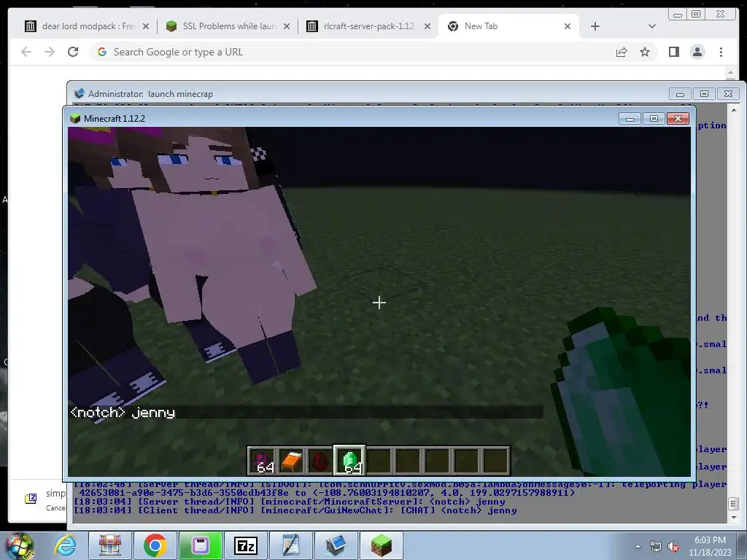The image size is (747, 560).
Task: Click the Google icon in the address bar
Action: click(x=101, y=52)
